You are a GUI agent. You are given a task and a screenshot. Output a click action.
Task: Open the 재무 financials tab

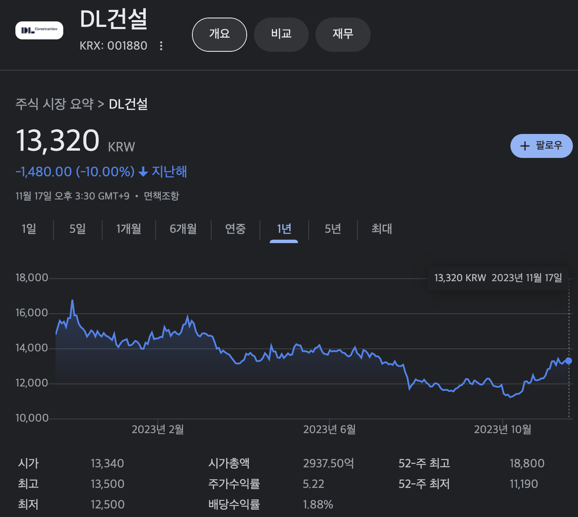[343, 35]
